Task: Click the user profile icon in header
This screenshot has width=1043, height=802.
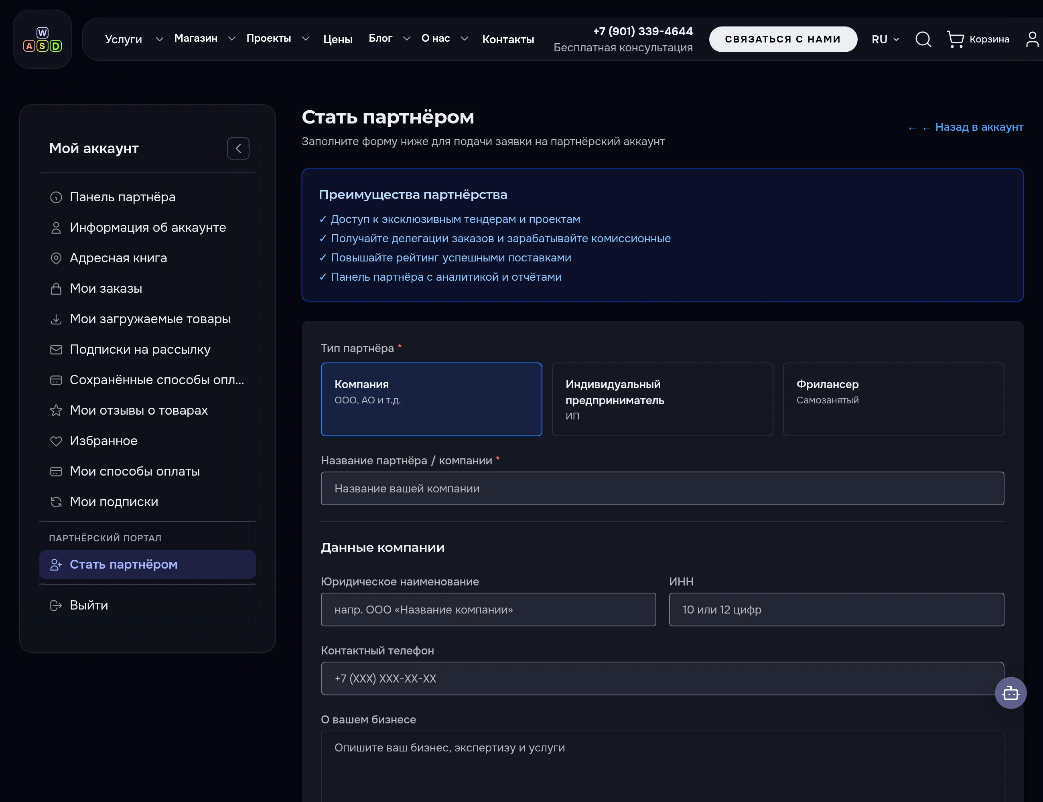Action: click(x=1033, y=39)
